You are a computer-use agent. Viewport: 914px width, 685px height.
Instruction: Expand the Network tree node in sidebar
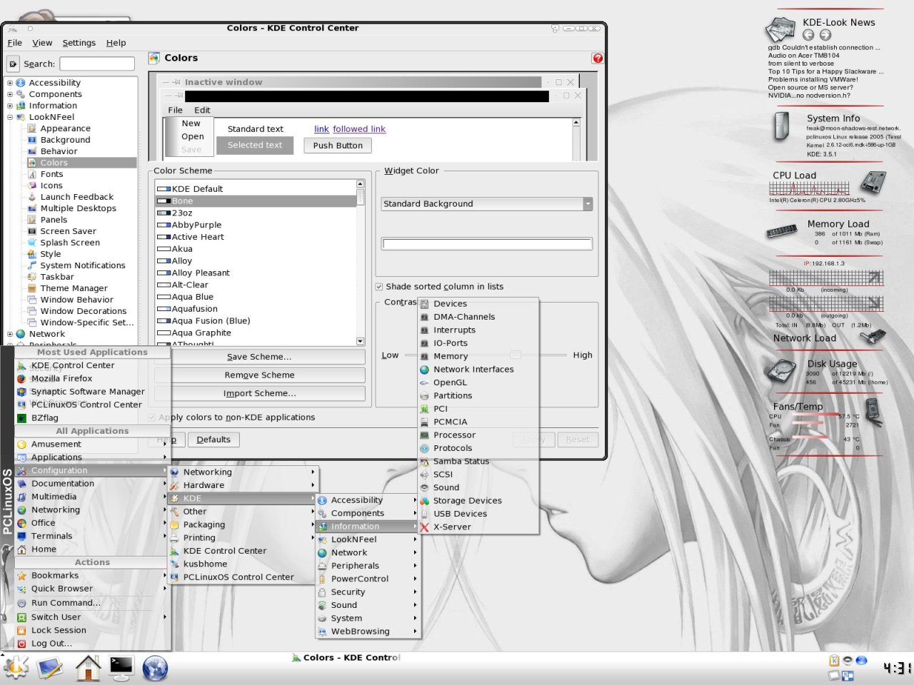tap(10, 334)
